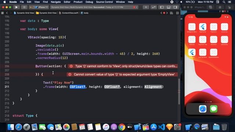This screenshot has height=132, width=235.
Task: Click the editor vertical scrollbar
Action: click(179, 91)
